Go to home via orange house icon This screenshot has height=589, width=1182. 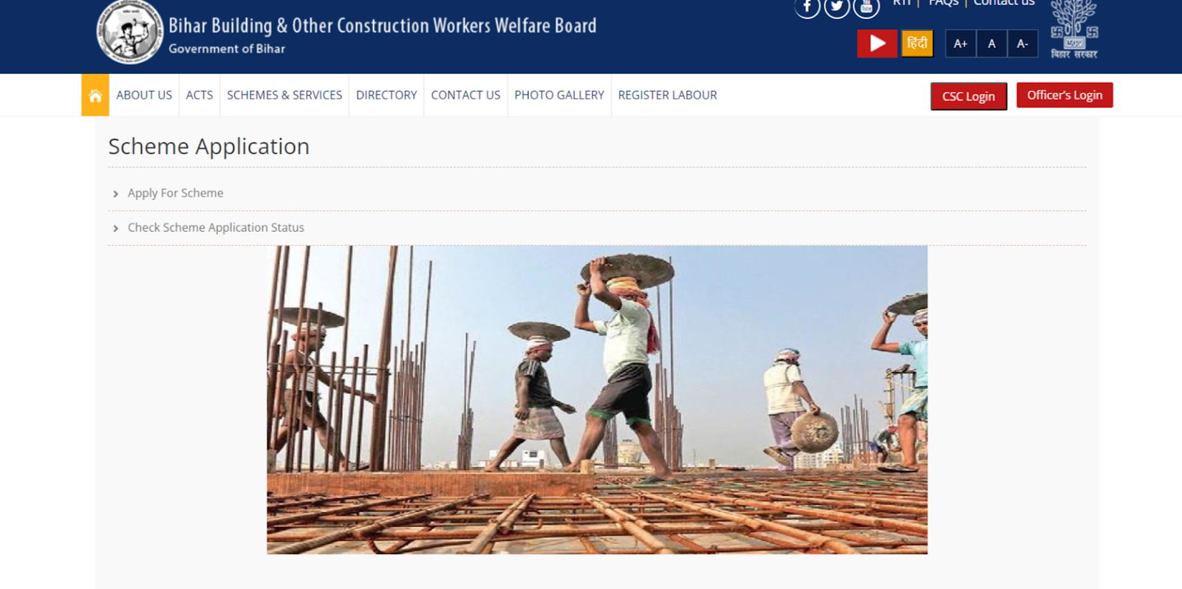pos(95,95)
